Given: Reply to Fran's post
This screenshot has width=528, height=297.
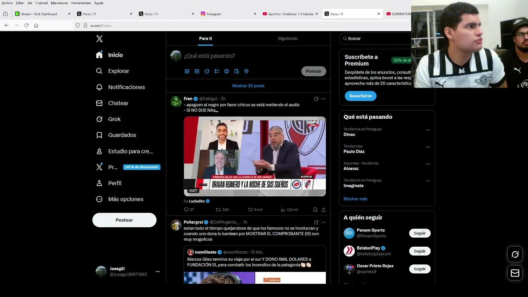Looking at the screenshot, I should click(189, 210).
